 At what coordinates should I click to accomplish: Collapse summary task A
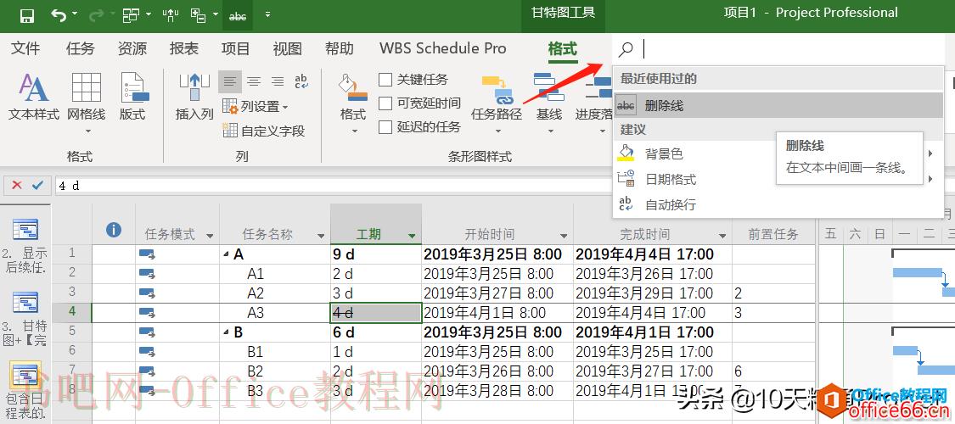pyautogui.click(x=227, y=255)
